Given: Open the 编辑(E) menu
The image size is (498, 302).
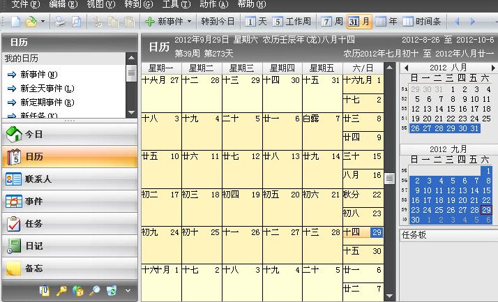Looking at the screenshot, I should click(63, 4).
